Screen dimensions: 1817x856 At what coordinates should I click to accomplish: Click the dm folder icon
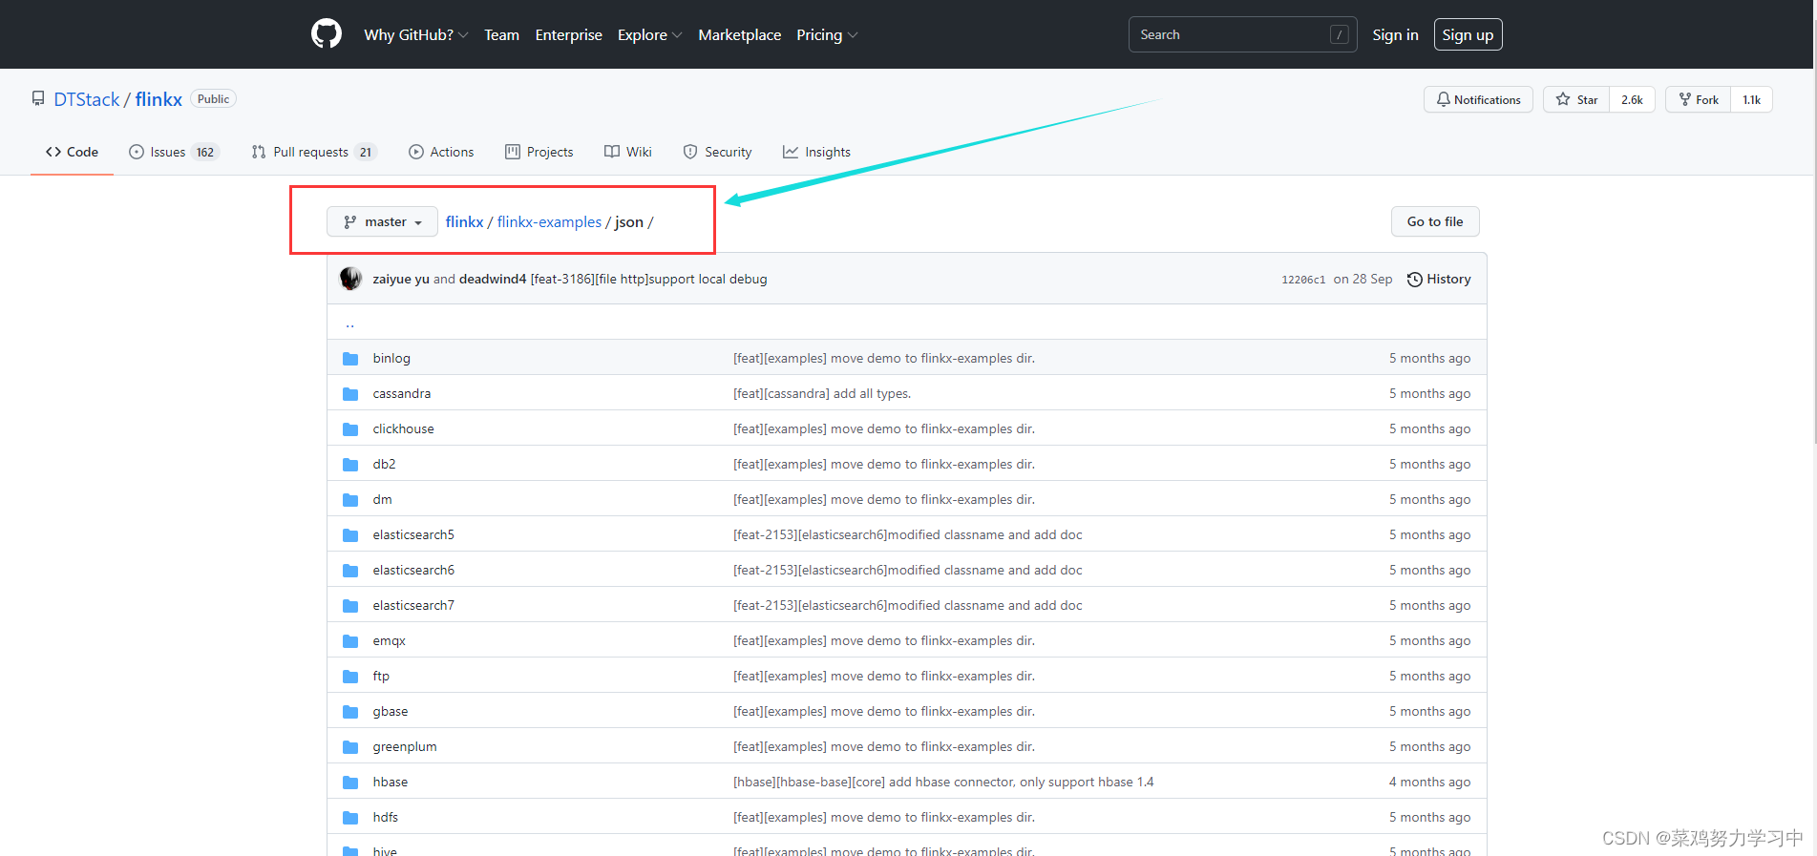click(x=350, y=500)
